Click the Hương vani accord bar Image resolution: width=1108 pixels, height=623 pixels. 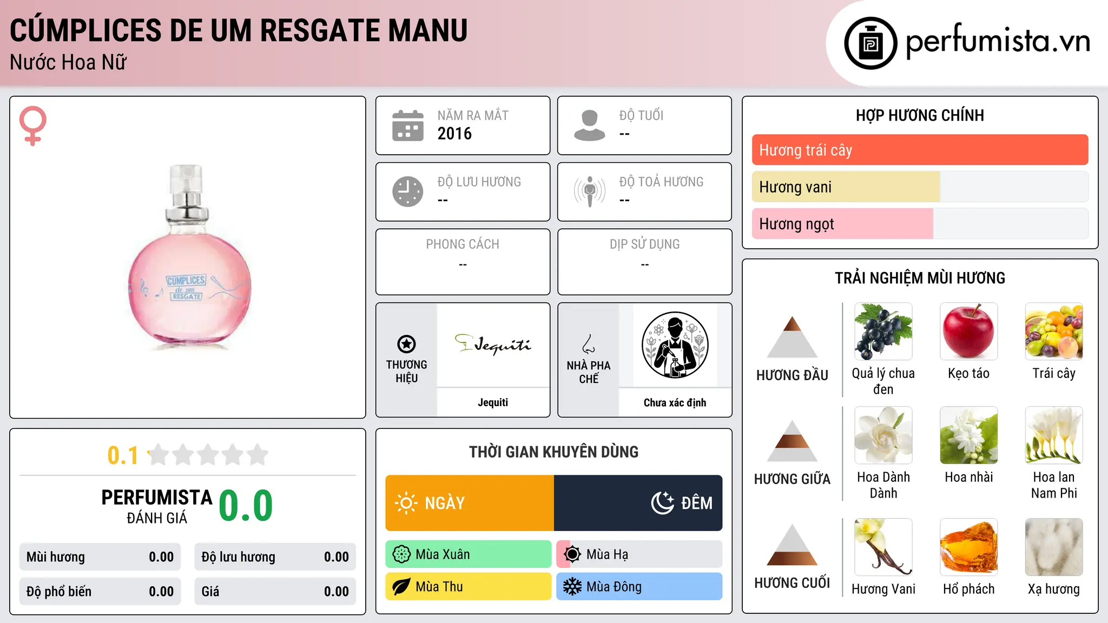(920, 187)
